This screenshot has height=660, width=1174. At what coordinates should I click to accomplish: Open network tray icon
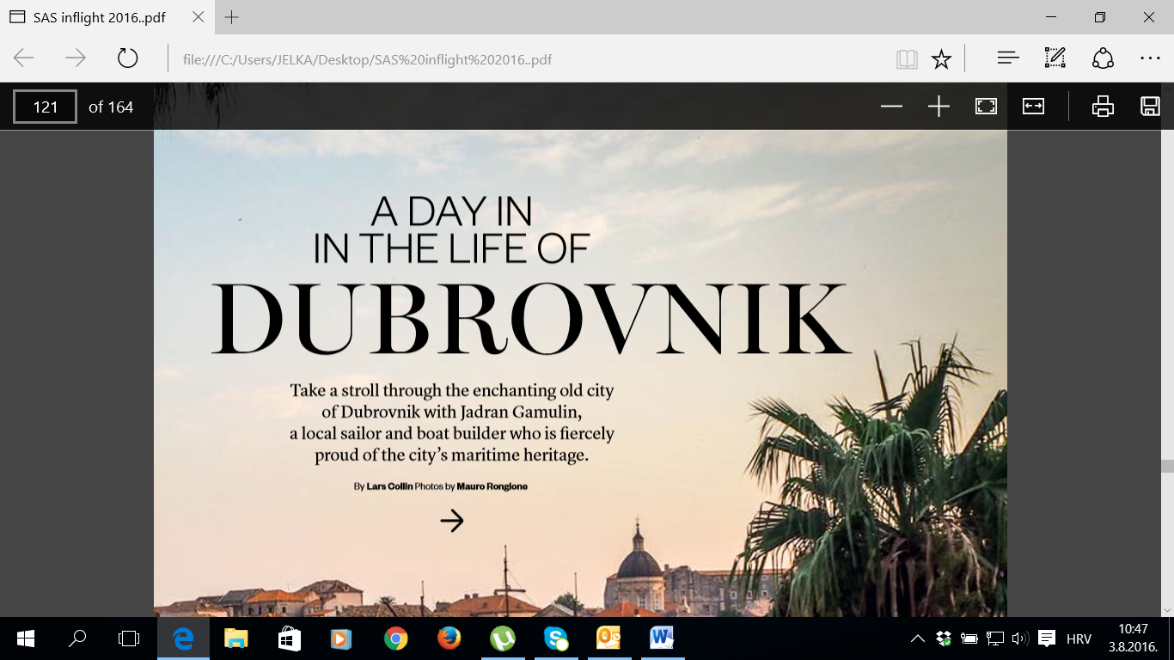tap(995, 639)
